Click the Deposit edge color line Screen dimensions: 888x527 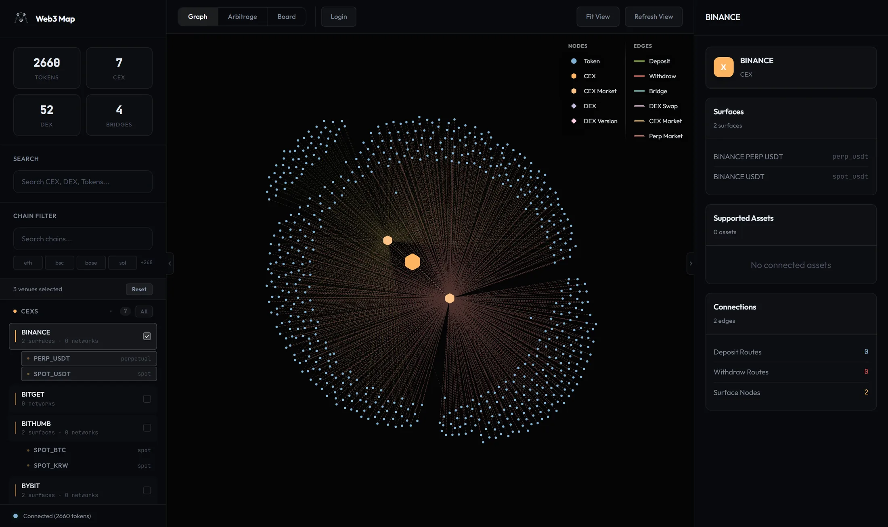point(639,61)
